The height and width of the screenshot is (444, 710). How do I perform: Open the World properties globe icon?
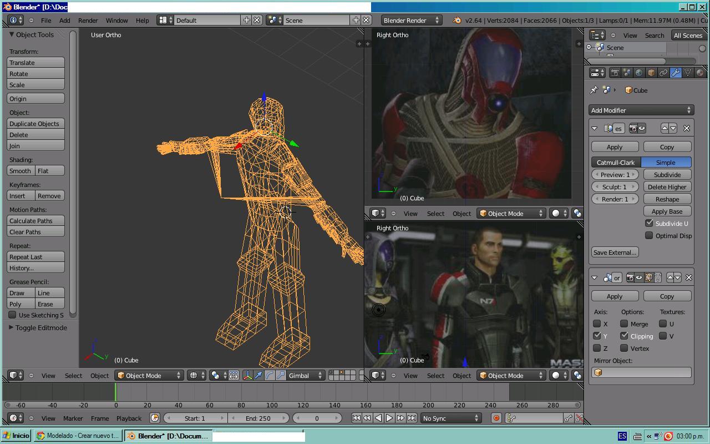(639, 73)
